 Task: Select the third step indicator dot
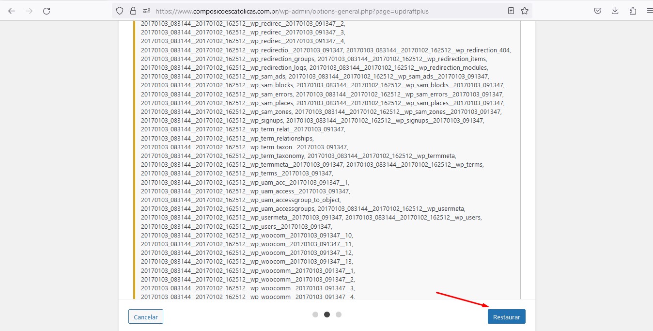[339, 315]
